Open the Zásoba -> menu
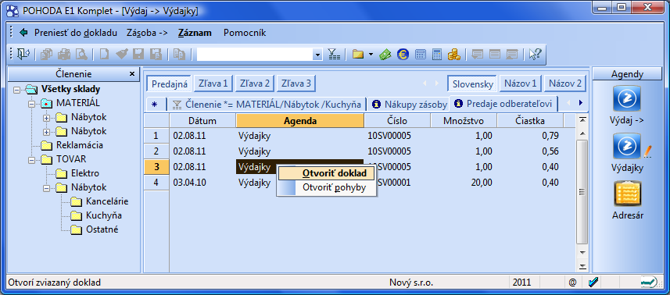 pos(147,33)
